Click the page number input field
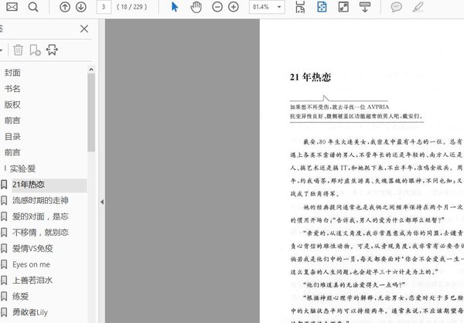The image size is (464, 323). point(103,7)
